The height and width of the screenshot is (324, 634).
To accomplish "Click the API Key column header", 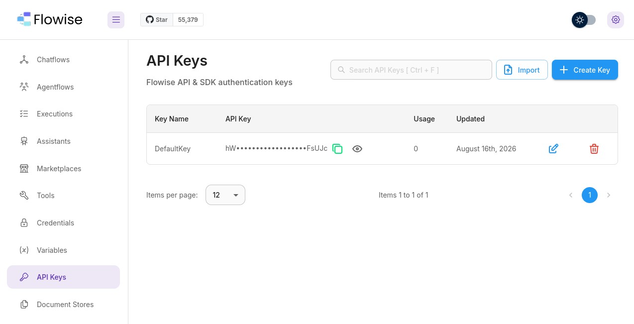I will [238, 119].
